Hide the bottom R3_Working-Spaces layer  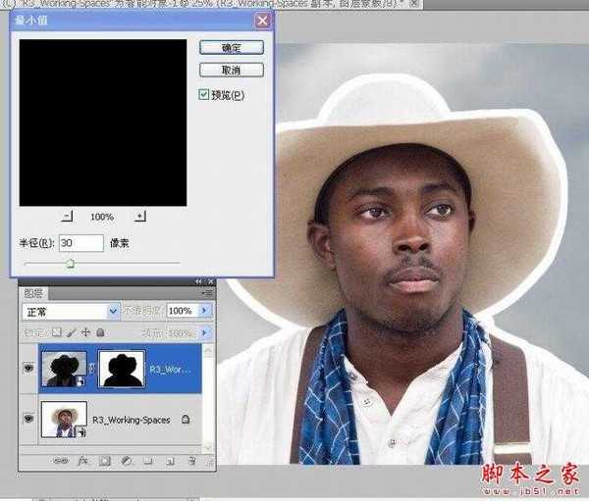pos(27,420)
